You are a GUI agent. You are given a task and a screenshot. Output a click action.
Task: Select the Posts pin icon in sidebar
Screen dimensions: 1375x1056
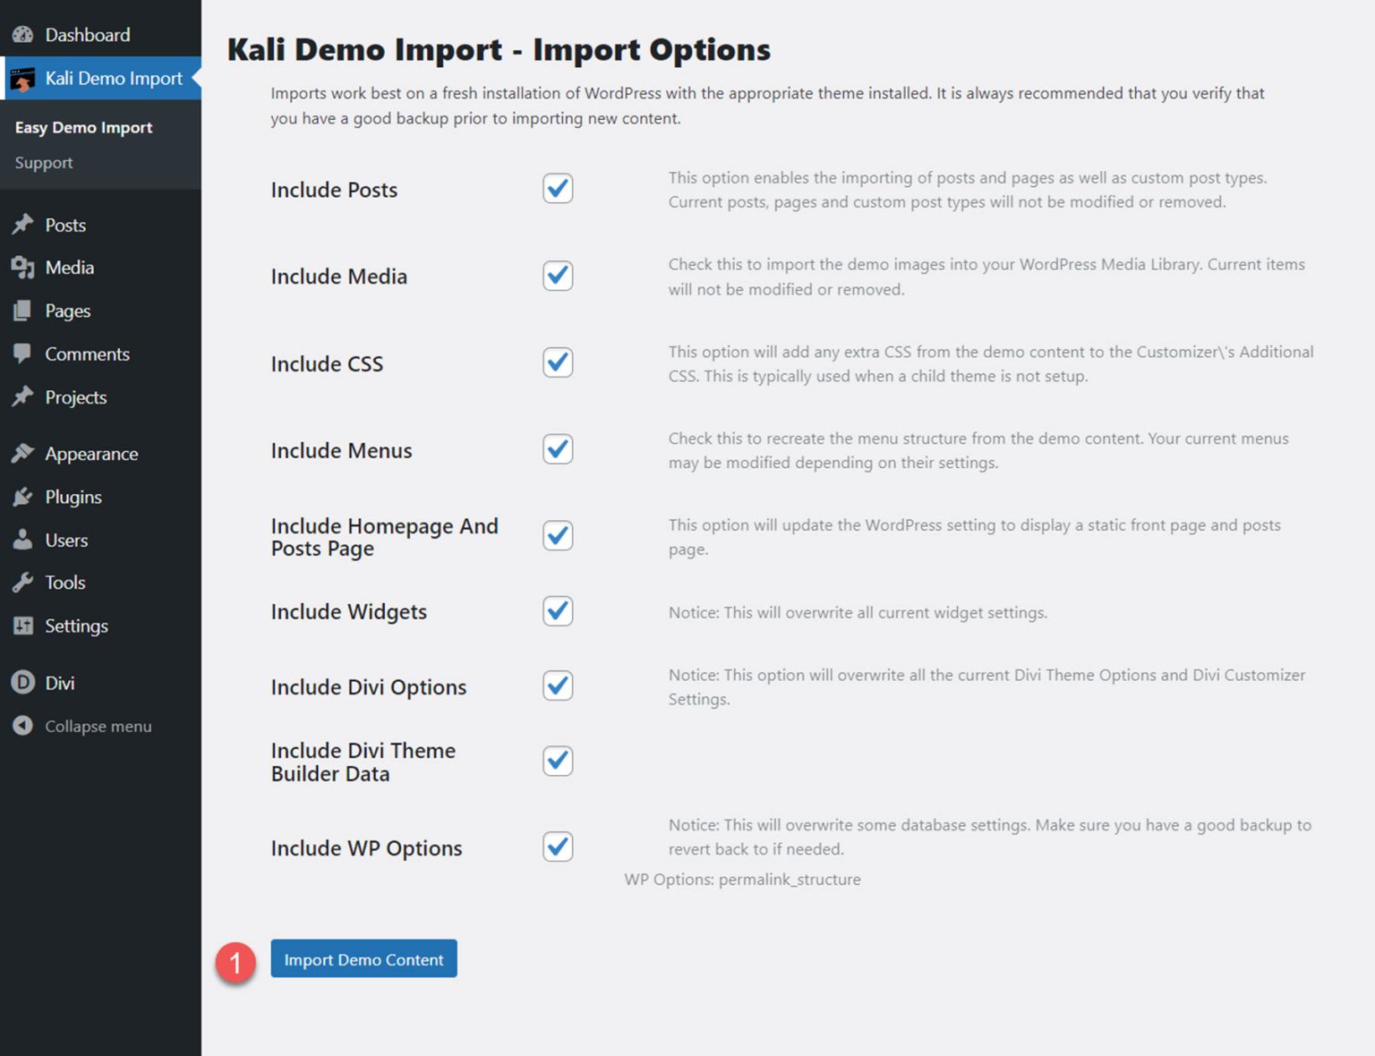[21, 225]
